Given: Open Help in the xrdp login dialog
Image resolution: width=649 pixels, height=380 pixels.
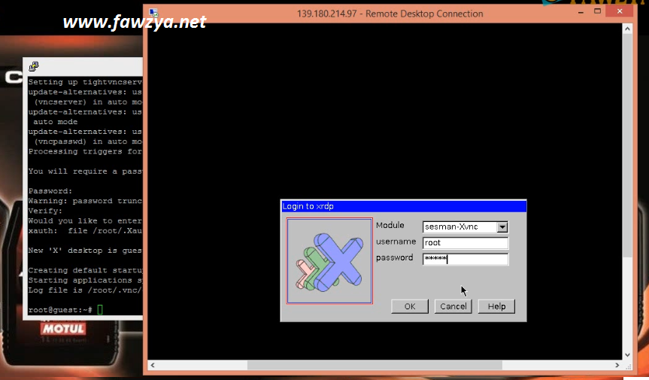Looking at the screenshot, I should click(496, 306).
